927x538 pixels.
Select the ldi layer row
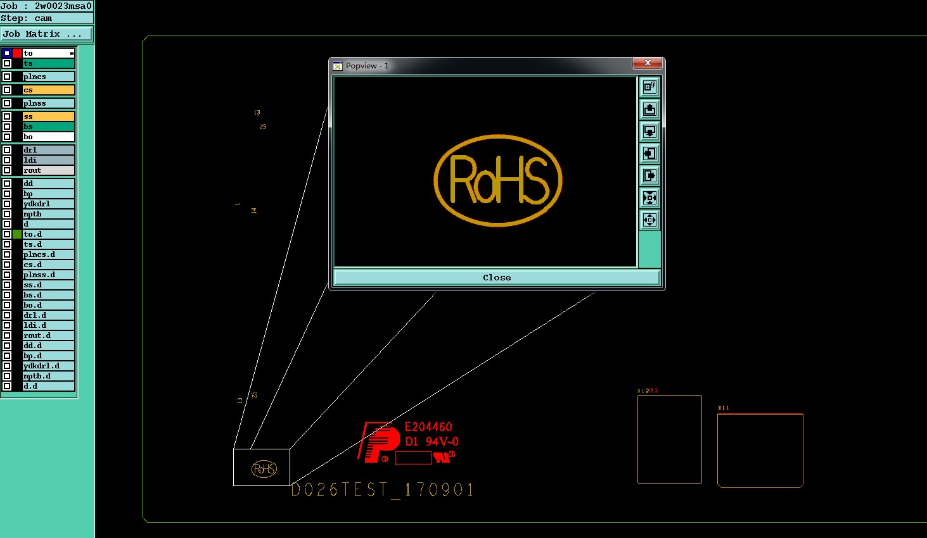click(49, 160)
